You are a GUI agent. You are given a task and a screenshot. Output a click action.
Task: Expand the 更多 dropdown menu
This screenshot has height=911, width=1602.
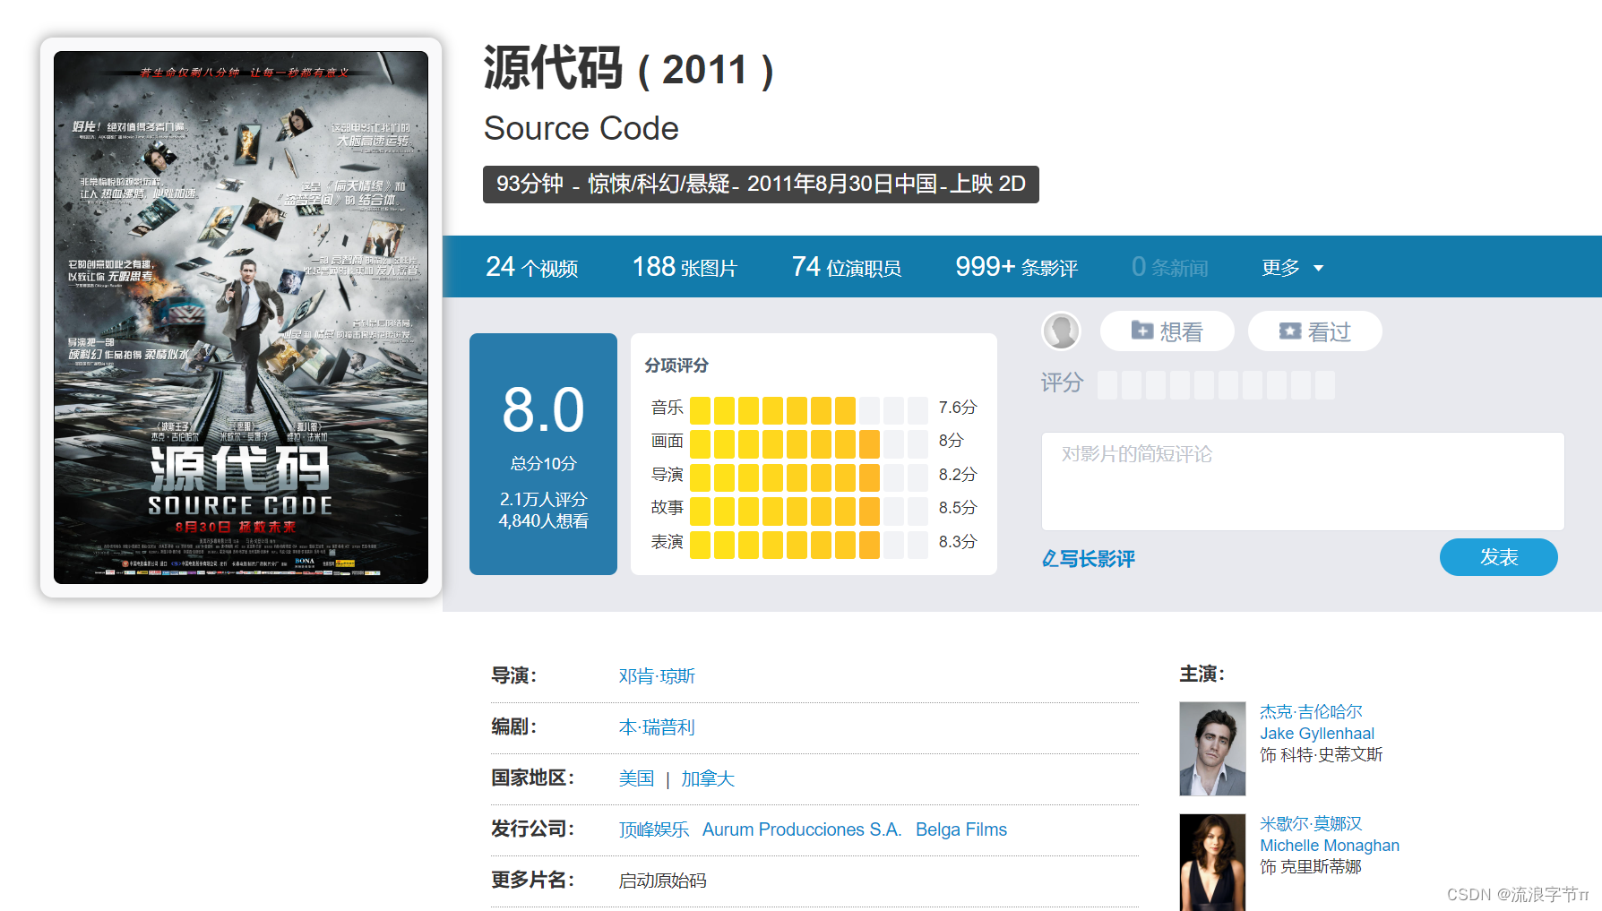pos(1292,267)
